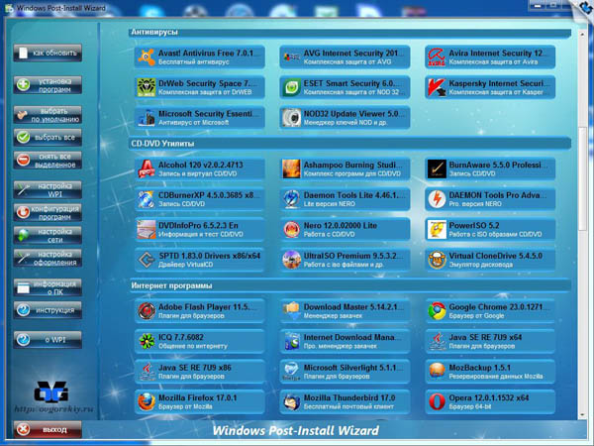594x446 pixels.
Task: Click the Avira Internet Security umbrella icon
Action: [437, 57]
